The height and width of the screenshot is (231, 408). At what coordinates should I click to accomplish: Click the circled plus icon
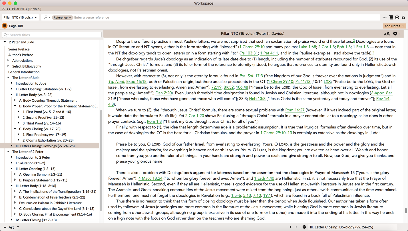point(397,18)
